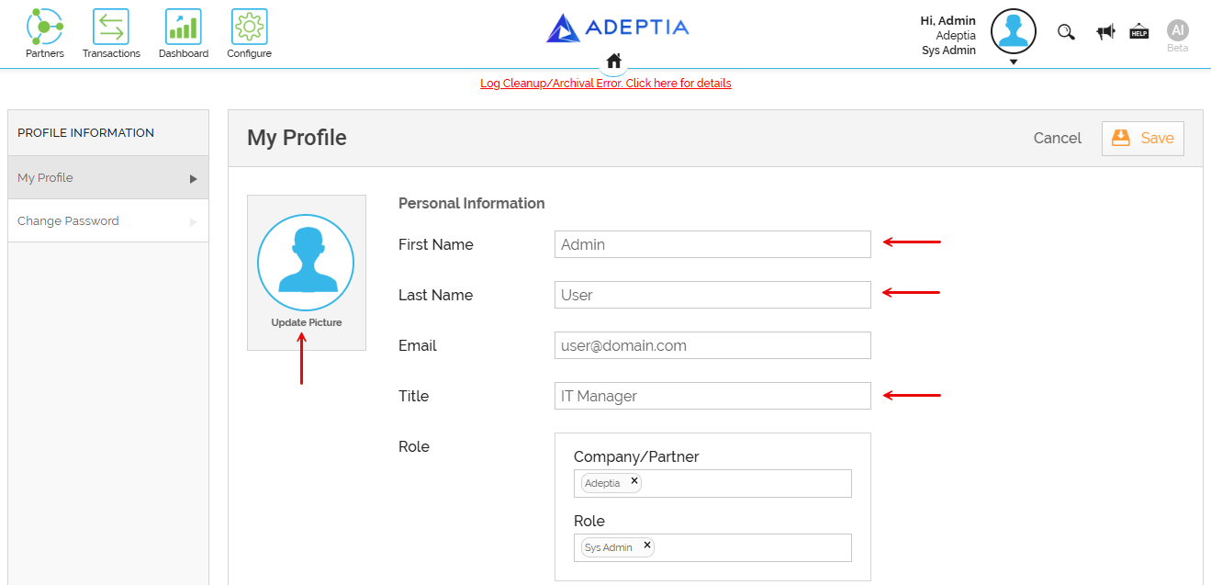1211x585 pixels.
Task: Open the Help icon
Action: coord(1139,31)
